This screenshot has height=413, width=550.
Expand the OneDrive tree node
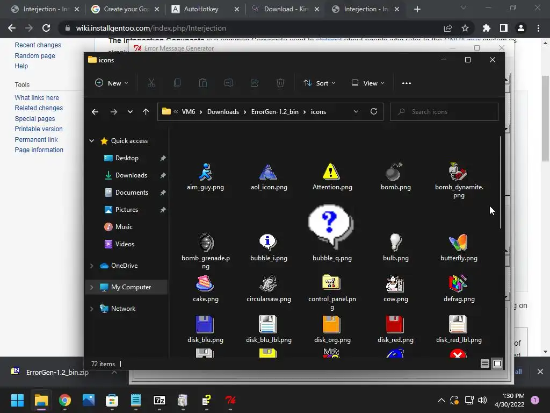click(91, 266)
